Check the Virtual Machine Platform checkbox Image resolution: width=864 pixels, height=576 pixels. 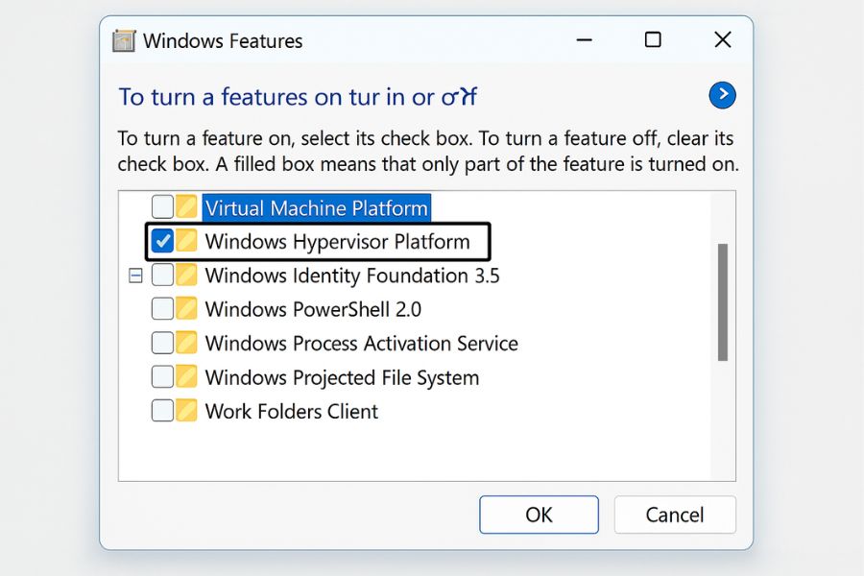tap(162, 206)
